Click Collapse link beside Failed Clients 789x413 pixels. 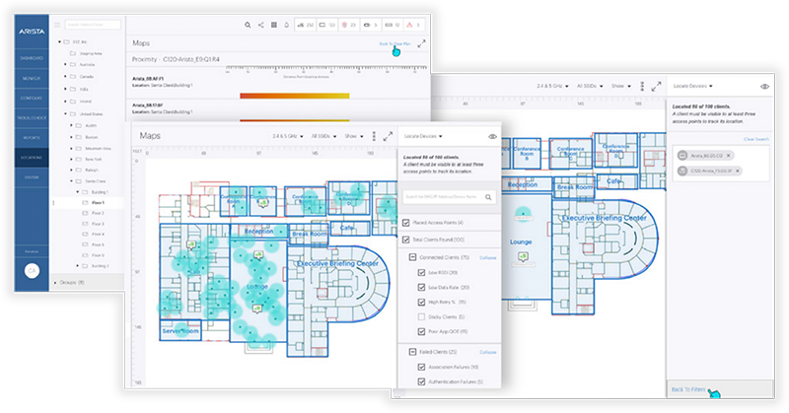pyautogui.click(x=487, y=352)
